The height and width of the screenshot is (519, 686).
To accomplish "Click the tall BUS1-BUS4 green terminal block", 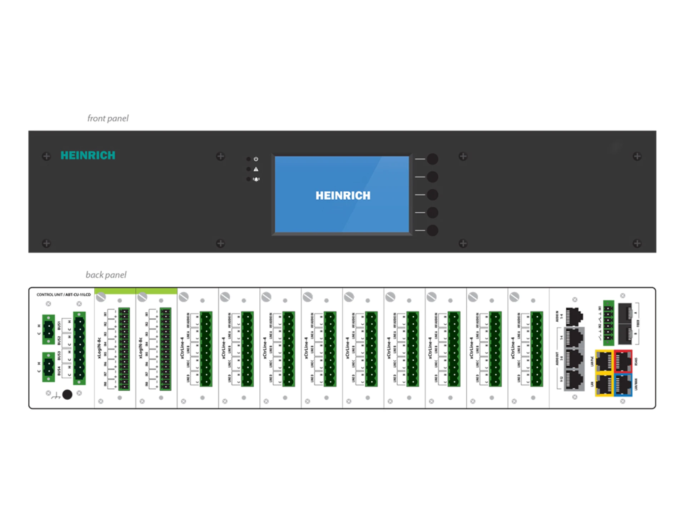I will (x=79, y=348).
